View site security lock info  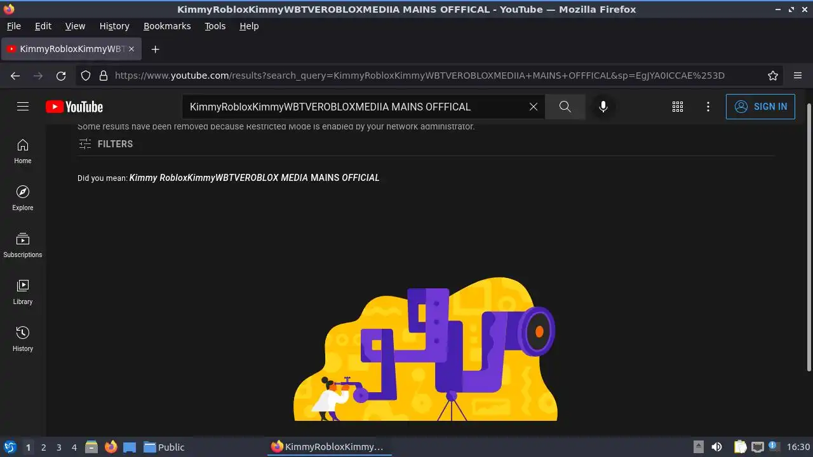(104, 76)
